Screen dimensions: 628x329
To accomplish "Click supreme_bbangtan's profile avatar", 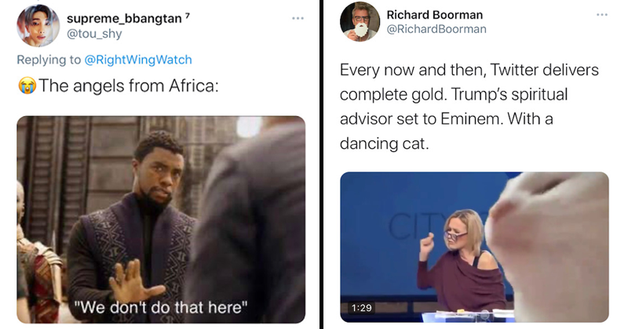I will pyautogui.click(x=38, y=26).
